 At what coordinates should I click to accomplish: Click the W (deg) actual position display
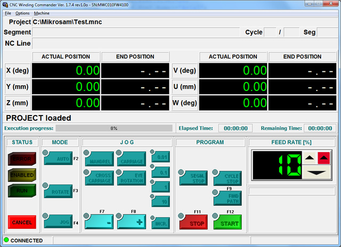(233, 103)
